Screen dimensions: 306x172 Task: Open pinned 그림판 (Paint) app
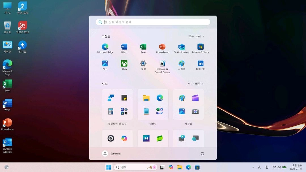coord(182,65)
